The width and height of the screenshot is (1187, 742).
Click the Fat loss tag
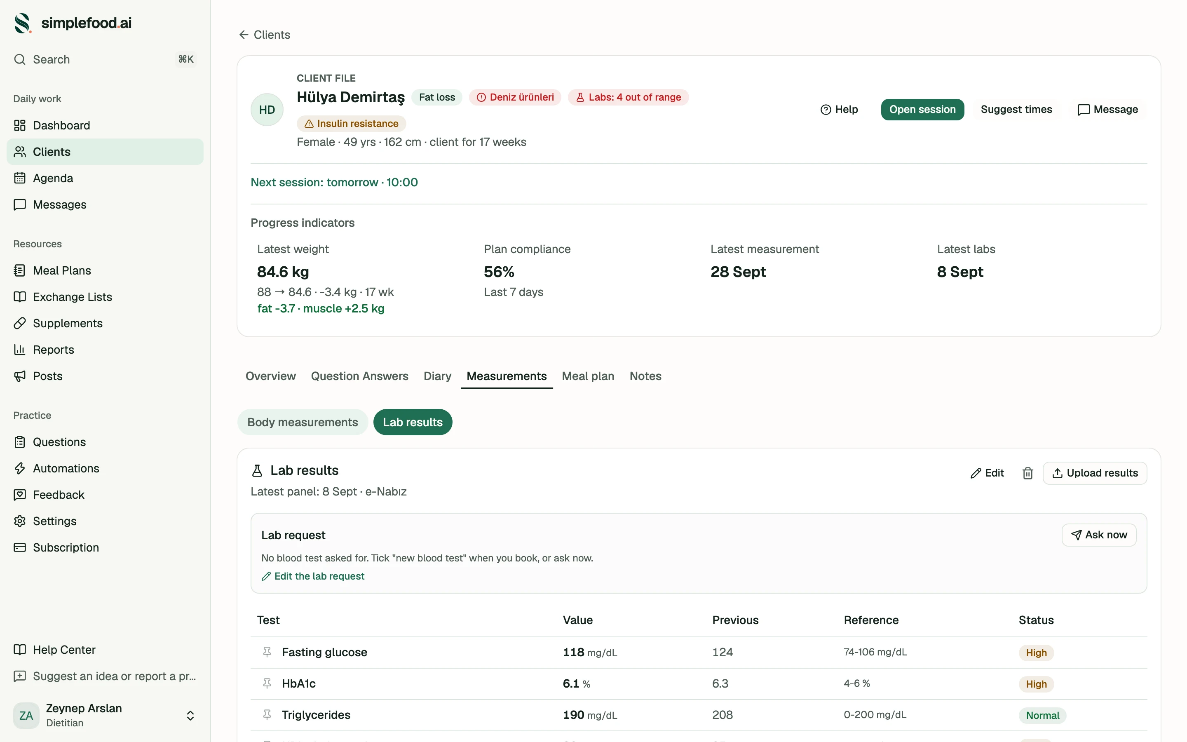point(436,97)
